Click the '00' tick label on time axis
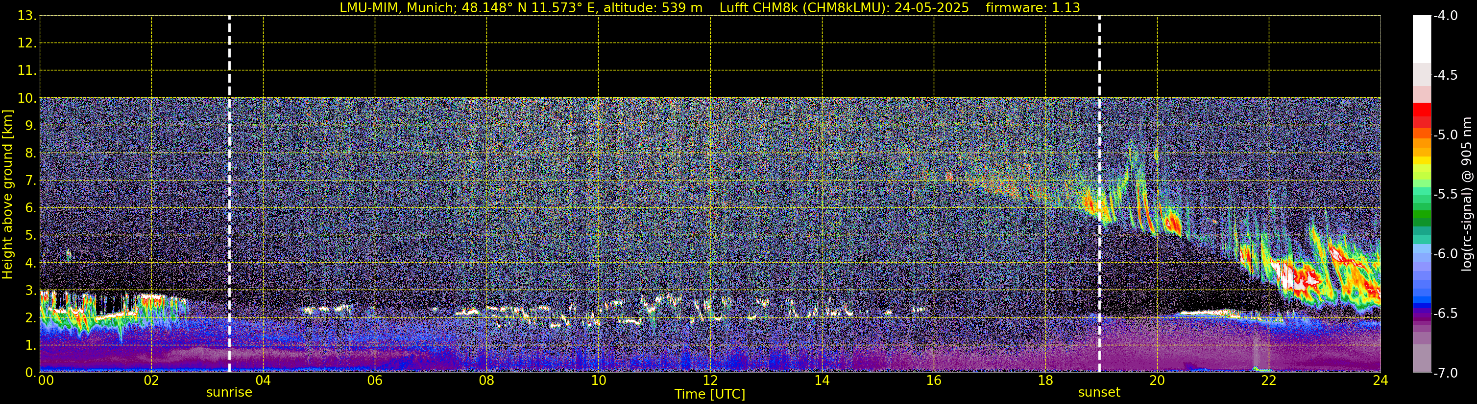Image resolution: width=1477 pixels, height=404 pixels. pos(46,381)
